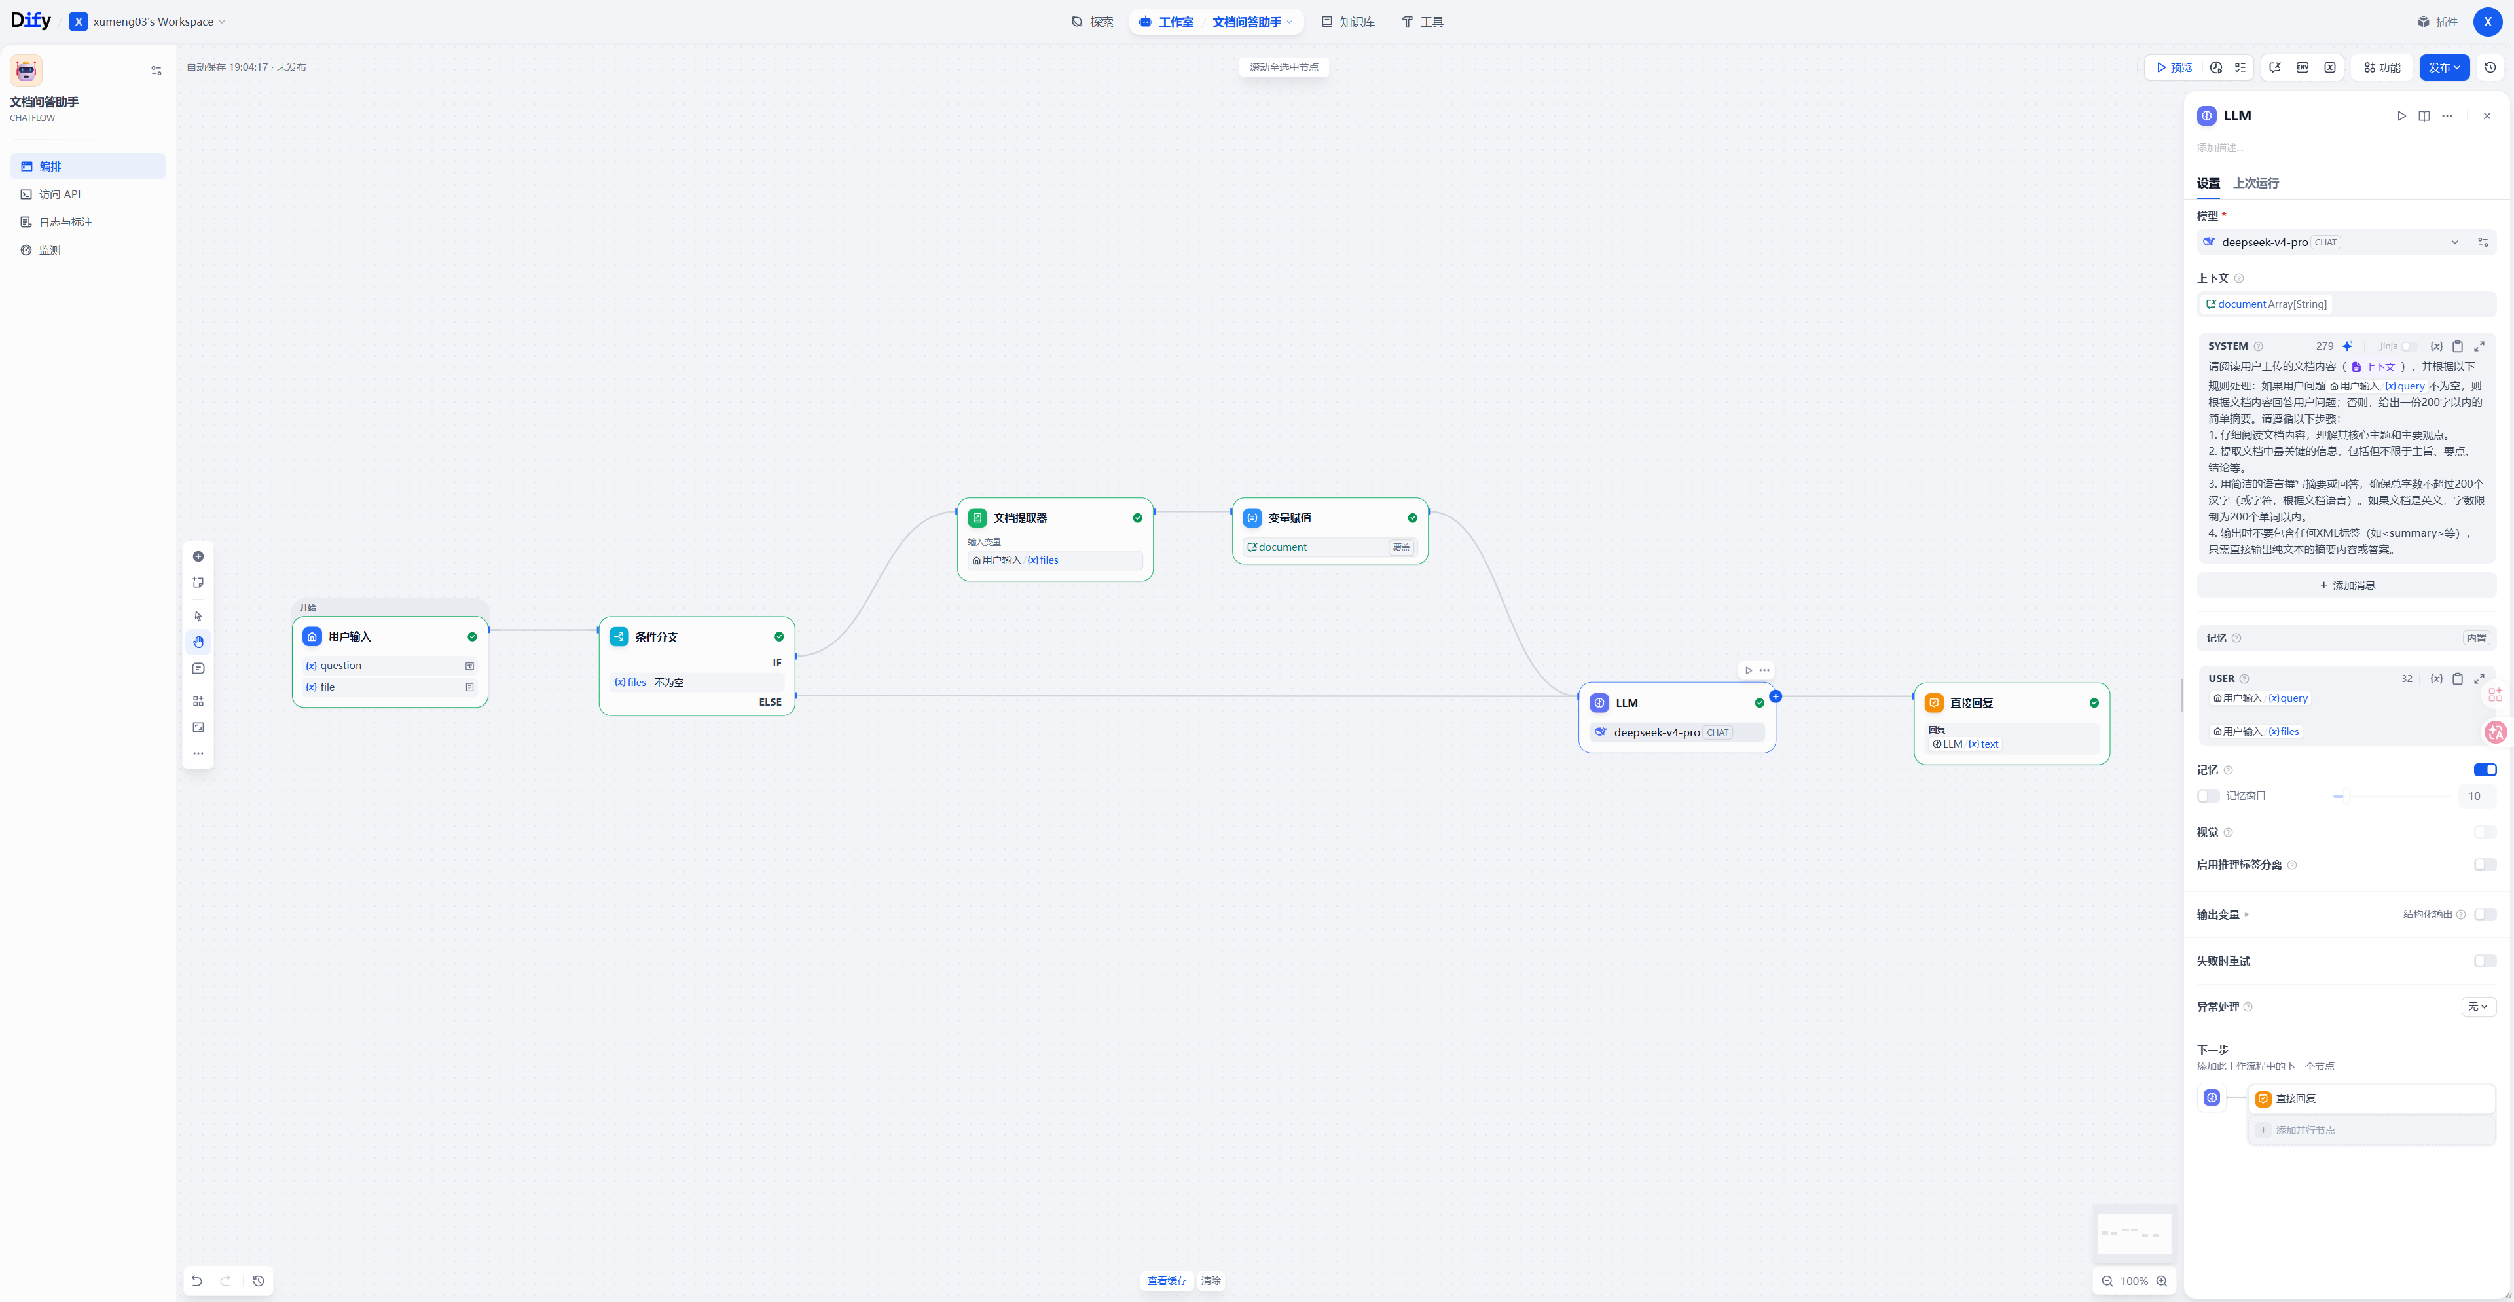Click the 预览 preview button
Screen dimensions: 2514x1302
pos(2174,67)
